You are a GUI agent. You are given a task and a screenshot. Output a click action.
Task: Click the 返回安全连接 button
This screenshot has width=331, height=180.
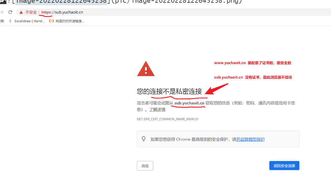(x=284, y=165)
